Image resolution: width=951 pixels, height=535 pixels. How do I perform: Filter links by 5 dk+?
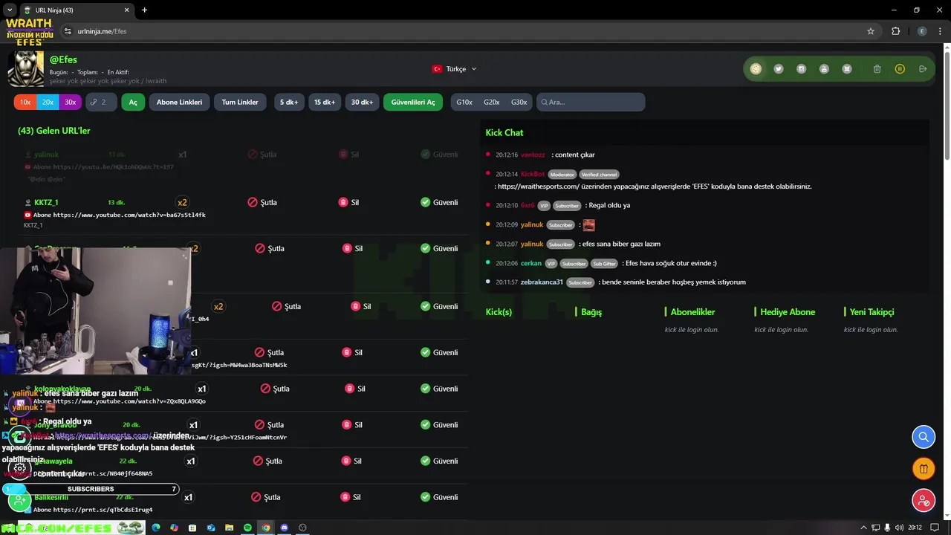pos(289,102)
